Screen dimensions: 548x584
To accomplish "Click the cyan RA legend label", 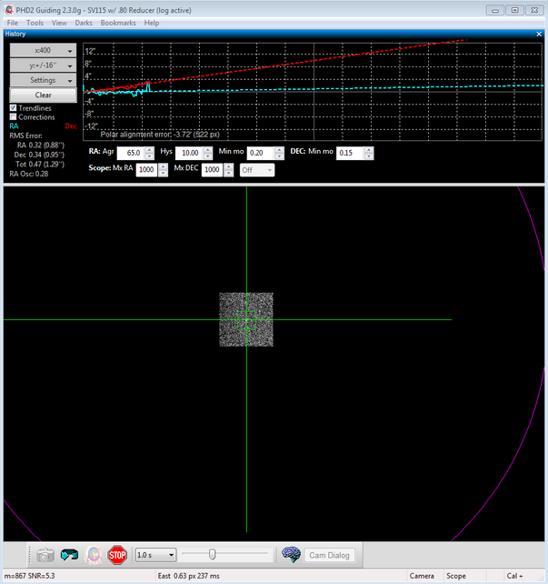I will [14, 126].
